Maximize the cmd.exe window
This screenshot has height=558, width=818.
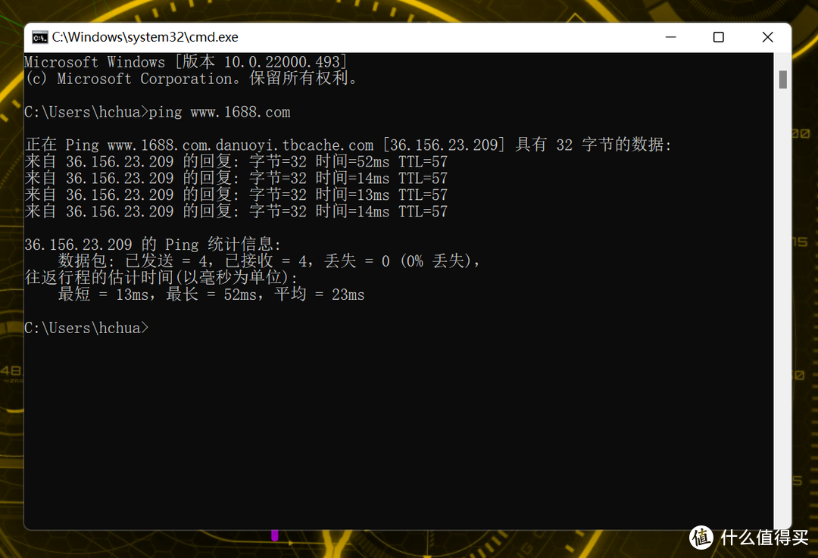click(x=718, y=37)
